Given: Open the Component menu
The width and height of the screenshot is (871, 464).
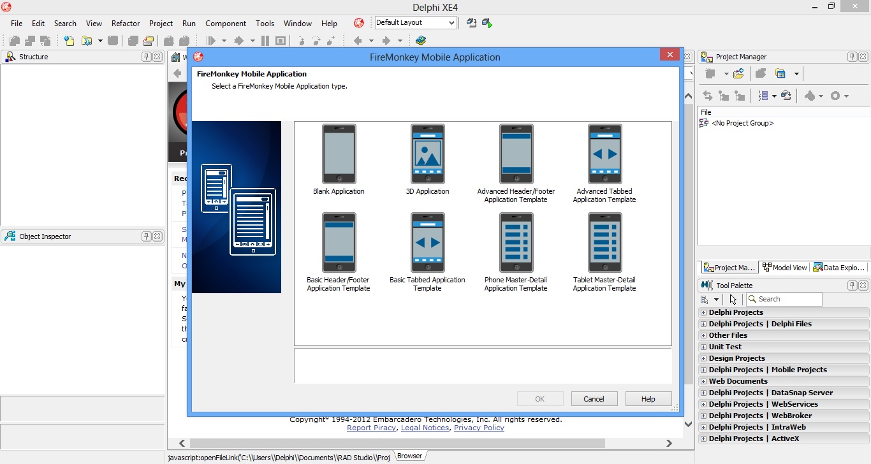Looking at the screenshot, I should (x=226, y=24).
